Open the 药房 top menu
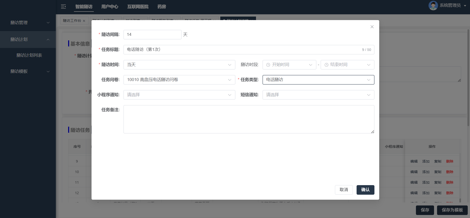This screenshot has height=218, width=470. (162, 7)
